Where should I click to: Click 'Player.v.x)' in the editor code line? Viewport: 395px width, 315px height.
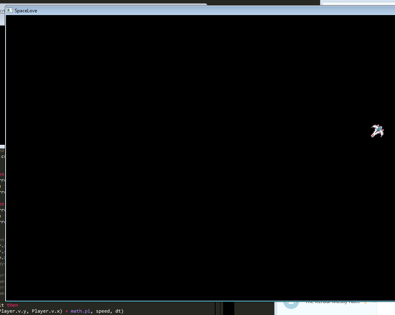pos(47,311)
